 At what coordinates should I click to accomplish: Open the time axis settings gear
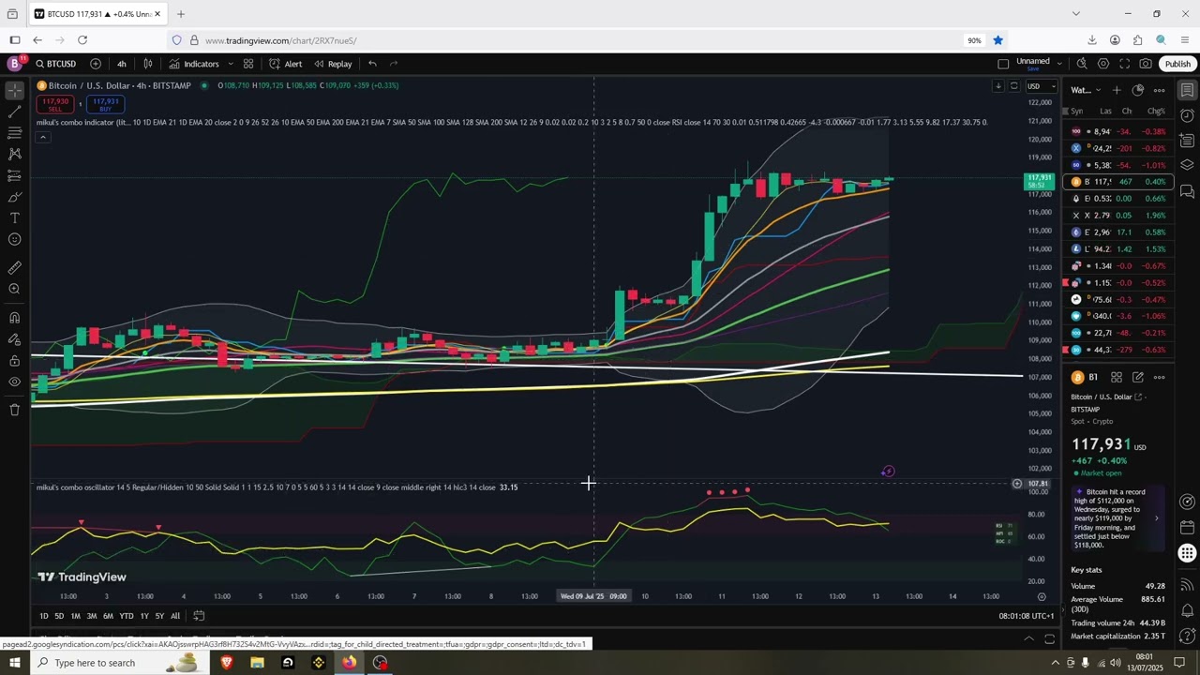tap(1042, 596)
